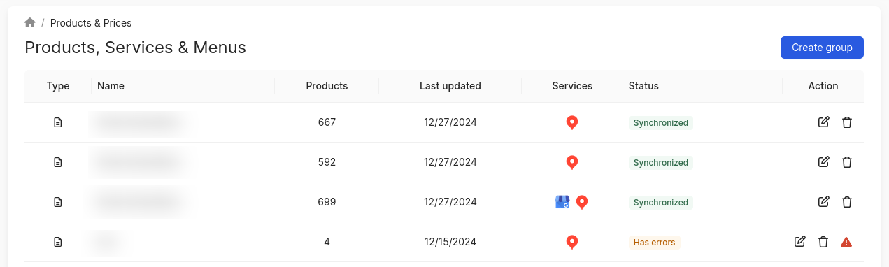This screenshot has width=889, height=267.
Task: Delete the group with 699 products
Action: tap(847, 202)
